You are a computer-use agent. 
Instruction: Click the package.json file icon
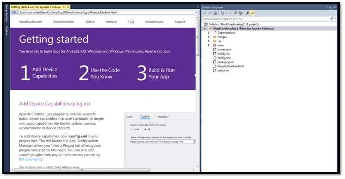215,62
